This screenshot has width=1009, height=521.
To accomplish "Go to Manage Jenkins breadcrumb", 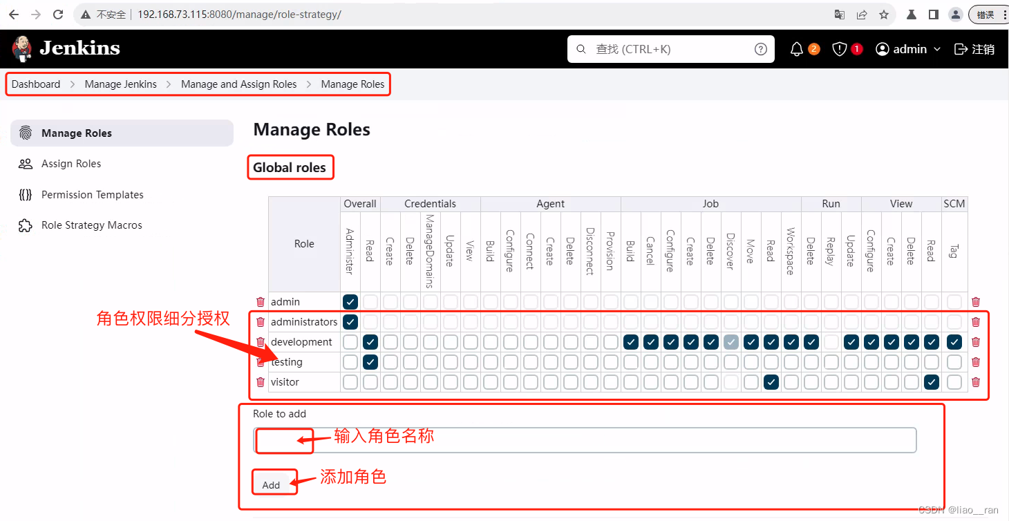I will point(121,84).
